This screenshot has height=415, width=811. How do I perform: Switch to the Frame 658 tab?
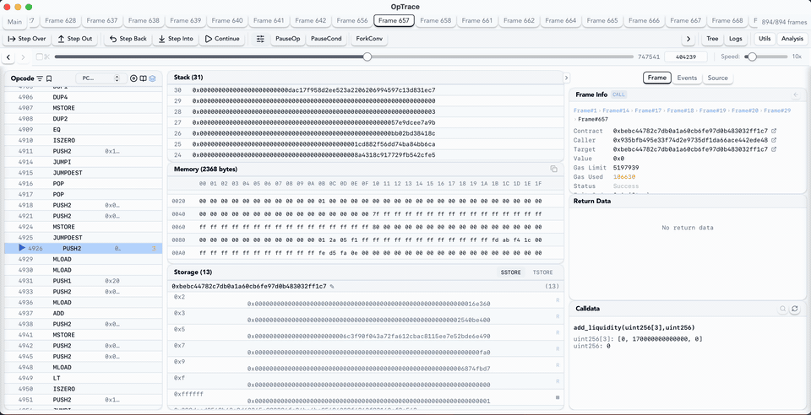[436, 20]
